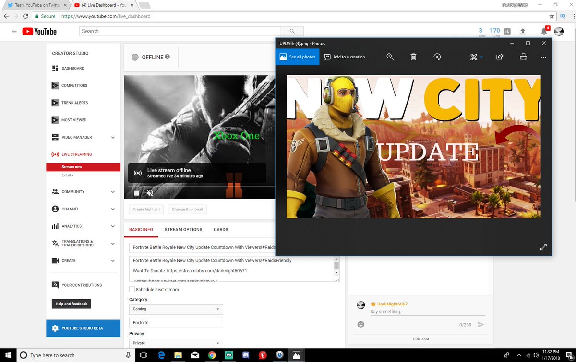576x362 pixels.
Task: Open Events under Live Streaming
Action: point(67,175)
